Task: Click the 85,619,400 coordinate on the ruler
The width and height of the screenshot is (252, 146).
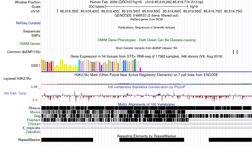Action: (x=89, y=11)
